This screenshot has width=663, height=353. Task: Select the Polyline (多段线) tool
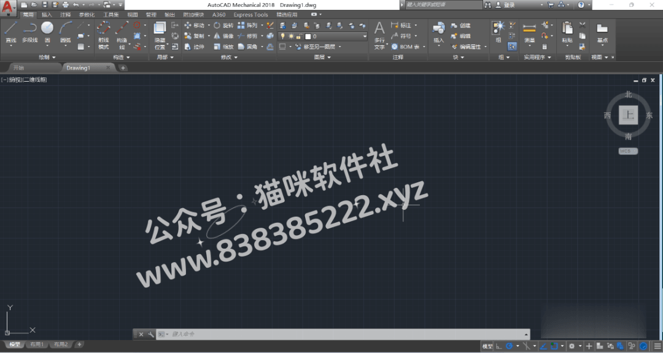[x=29, y=32]
